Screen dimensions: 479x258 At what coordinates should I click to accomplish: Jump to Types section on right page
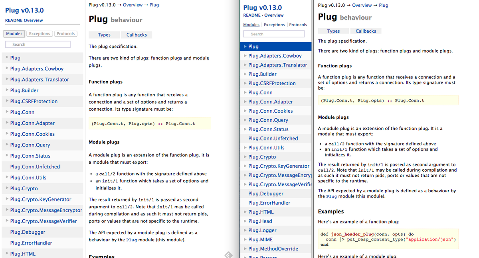[333, 31]
